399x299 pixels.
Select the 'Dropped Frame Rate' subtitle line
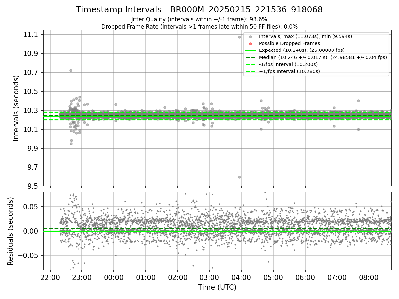pos(199,27)
